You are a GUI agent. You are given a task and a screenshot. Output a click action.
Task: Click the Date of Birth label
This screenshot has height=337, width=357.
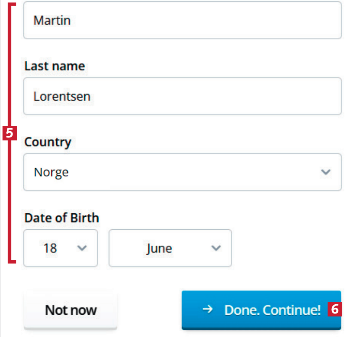click(62, 218)
